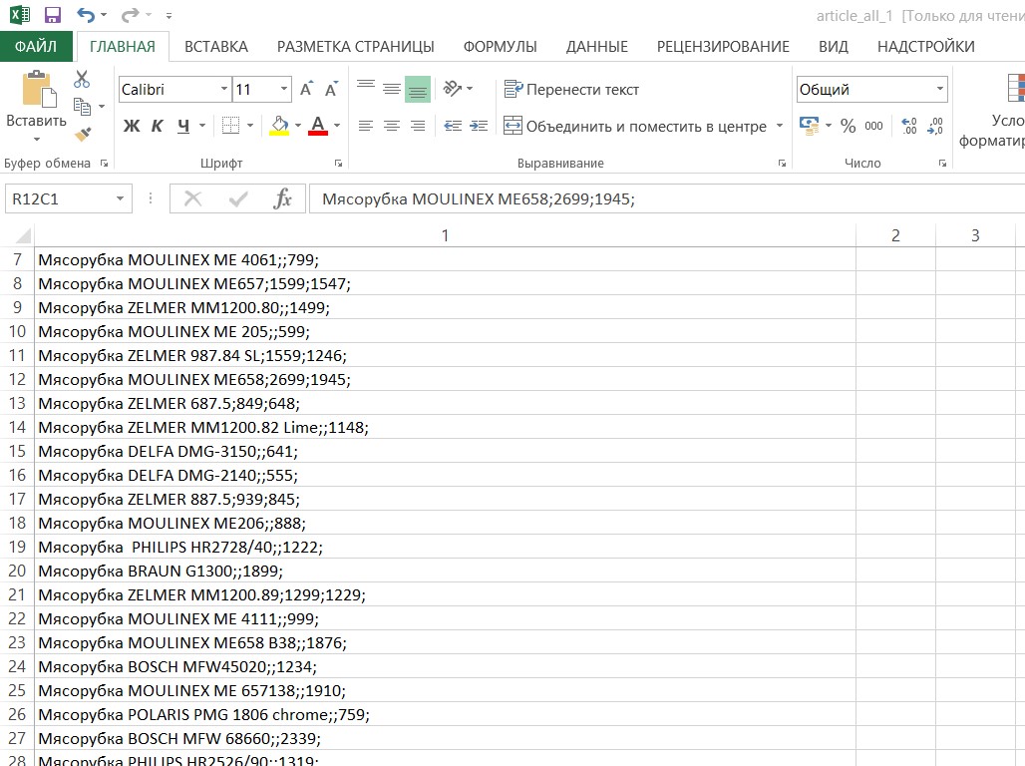Toggle Bold (Ж) formatting
Screen dimensions: 1025x766
(x=132, y=126)
